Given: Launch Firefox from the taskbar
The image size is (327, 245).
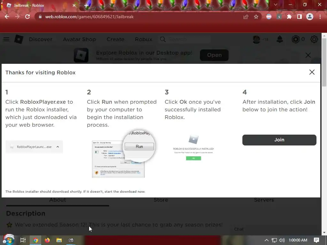Looking at the screenshot, I should click(47, 240).
